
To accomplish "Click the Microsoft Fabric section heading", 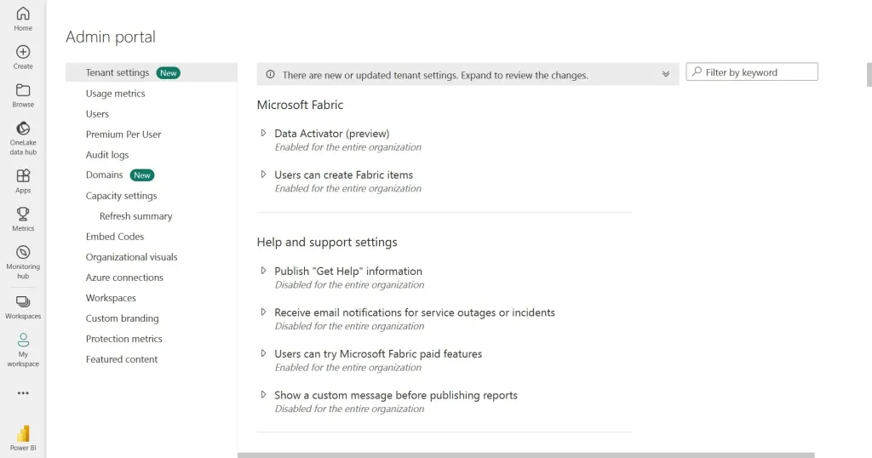I will [300, 105].
